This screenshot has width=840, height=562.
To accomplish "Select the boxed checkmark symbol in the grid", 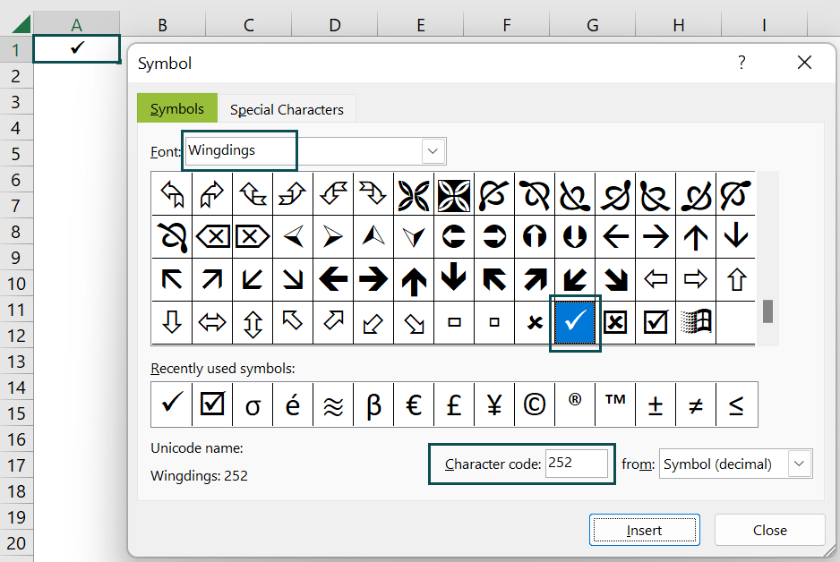I will (656, 322).
